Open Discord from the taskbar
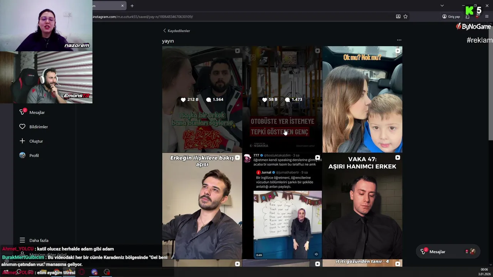The width and height of the screenshot is (493, 277). tap(94, 272)
